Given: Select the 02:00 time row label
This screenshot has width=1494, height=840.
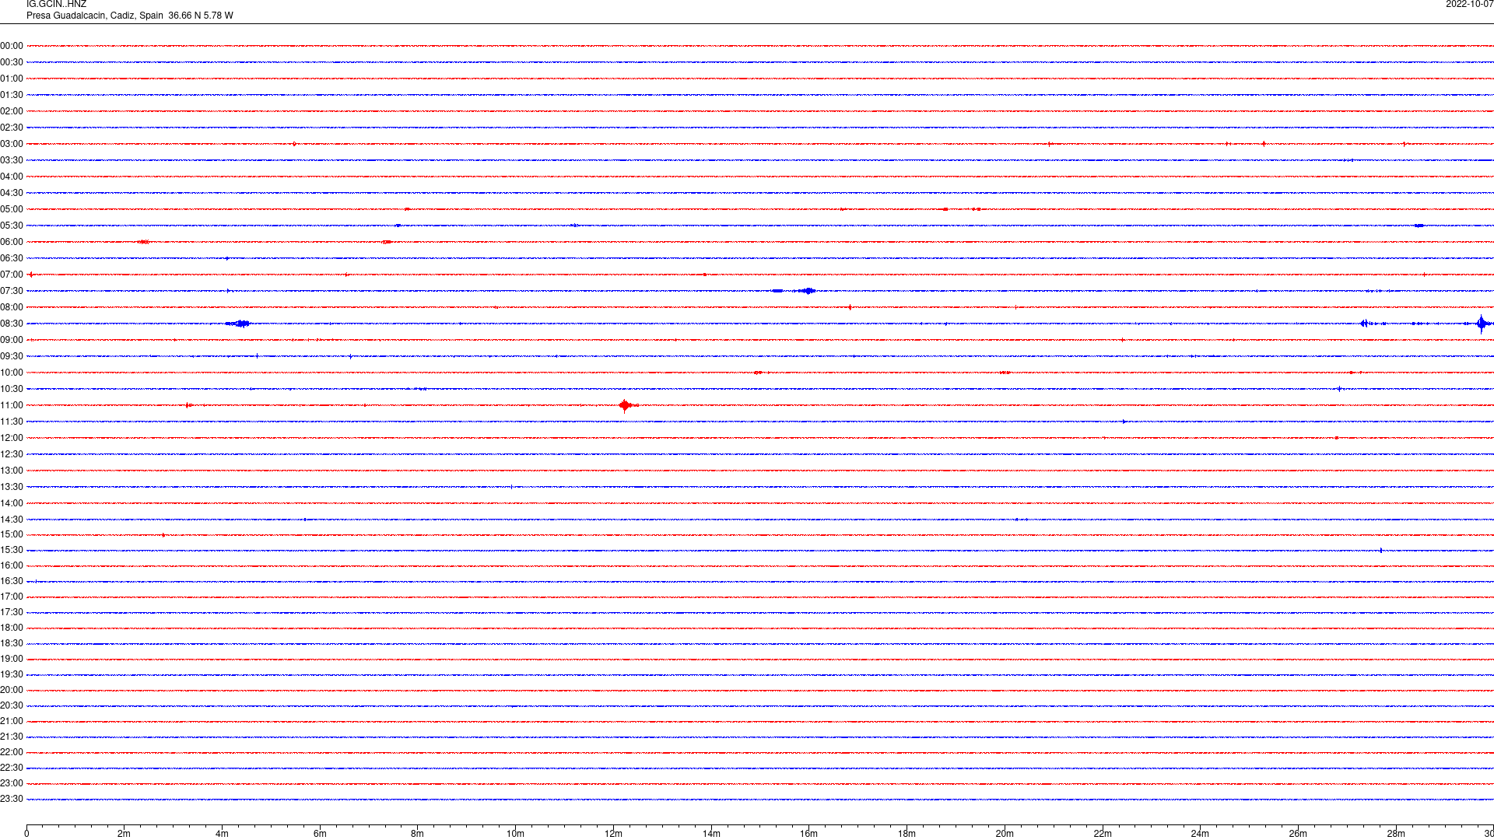Looking at the screenshot, I should (x=12, y=111).
